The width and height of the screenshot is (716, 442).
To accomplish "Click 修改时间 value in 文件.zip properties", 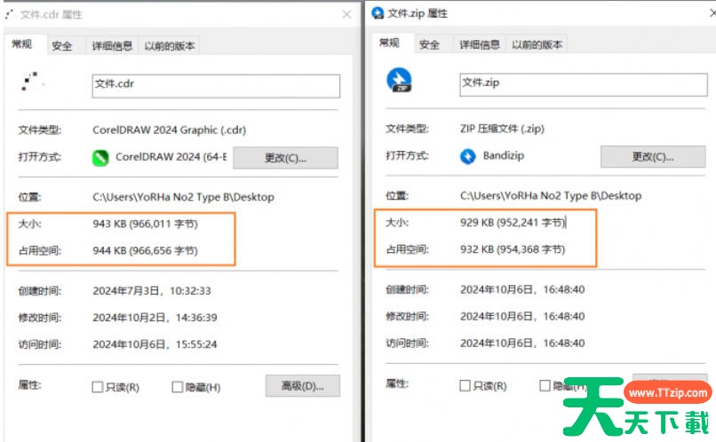I will (522, 316).
